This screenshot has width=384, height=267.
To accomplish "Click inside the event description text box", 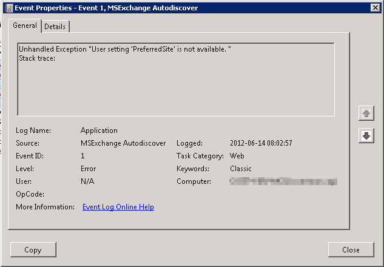I will pos(176,79).
